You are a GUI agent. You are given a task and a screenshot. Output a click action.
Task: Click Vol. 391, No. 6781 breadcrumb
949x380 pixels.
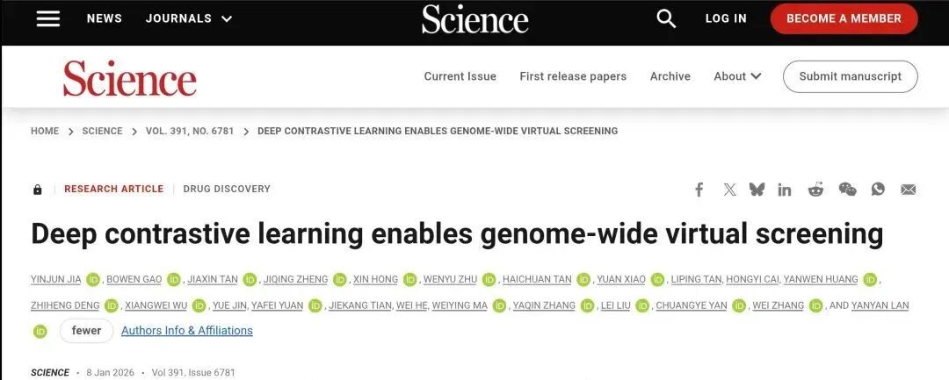[x=190, y=131]
